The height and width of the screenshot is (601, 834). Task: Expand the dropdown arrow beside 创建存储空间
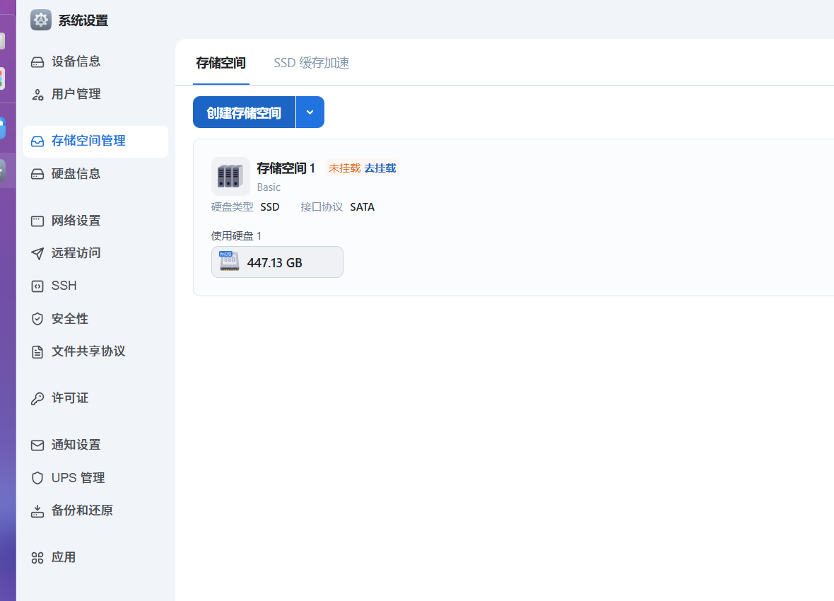310,112
